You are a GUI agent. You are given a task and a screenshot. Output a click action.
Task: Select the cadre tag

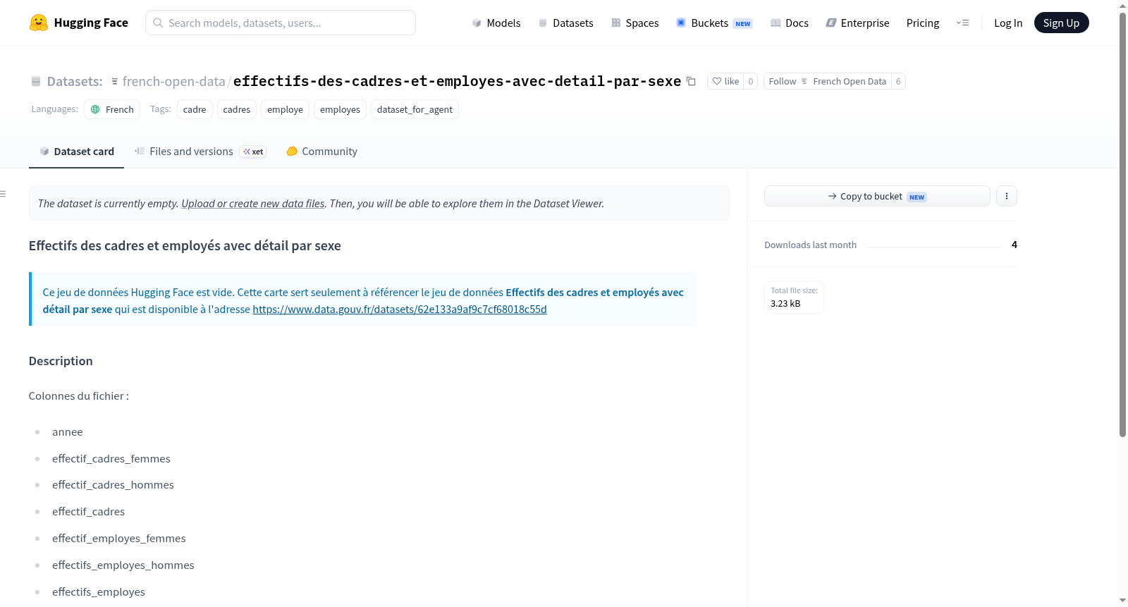click(x=195, y=109)
